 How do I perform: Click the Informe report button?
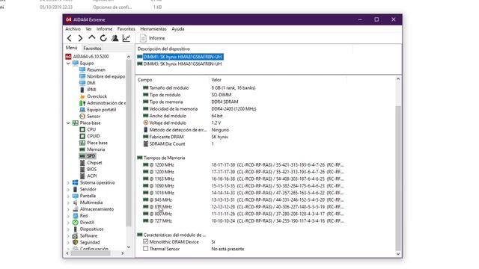click(x=153, y=38)
